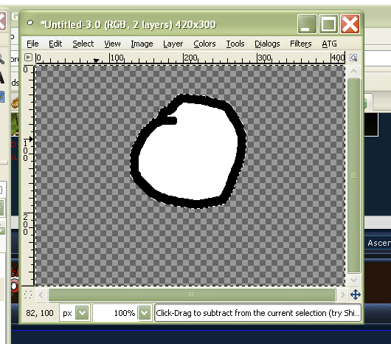The height and width of the screenshot is (344, 391).
Task: Expand the 100% zoom level dropdown
Action: (x=145, y=312)
